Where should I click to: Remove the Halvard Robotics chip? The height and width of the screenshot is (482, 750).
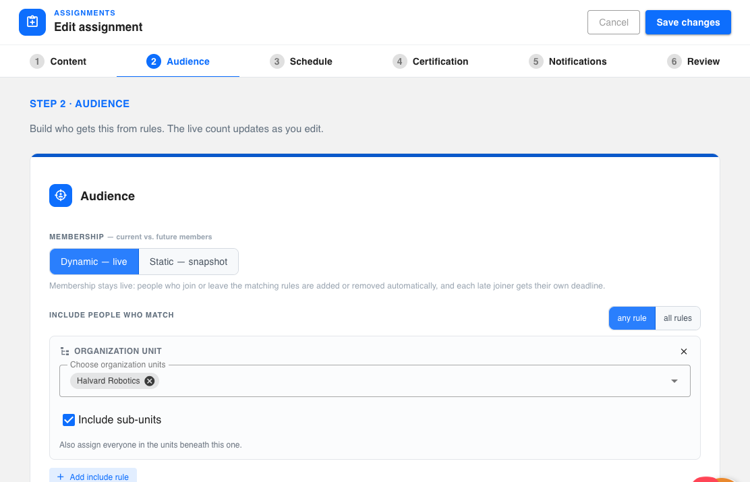[150, 381]
